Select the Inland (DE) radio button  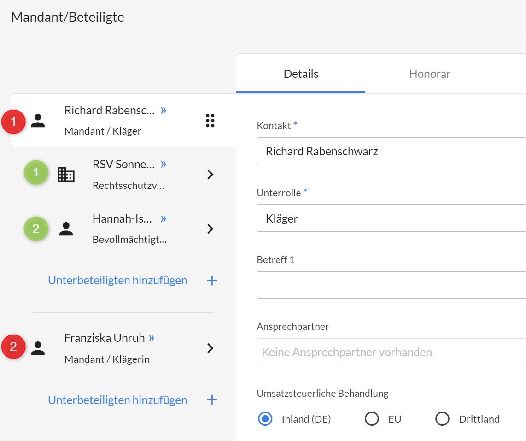point(265,419)
